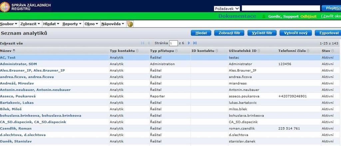This screenshot has width=341, height=146.
Task: Go to next page arrow icon
Action: [x=189, y=43]
